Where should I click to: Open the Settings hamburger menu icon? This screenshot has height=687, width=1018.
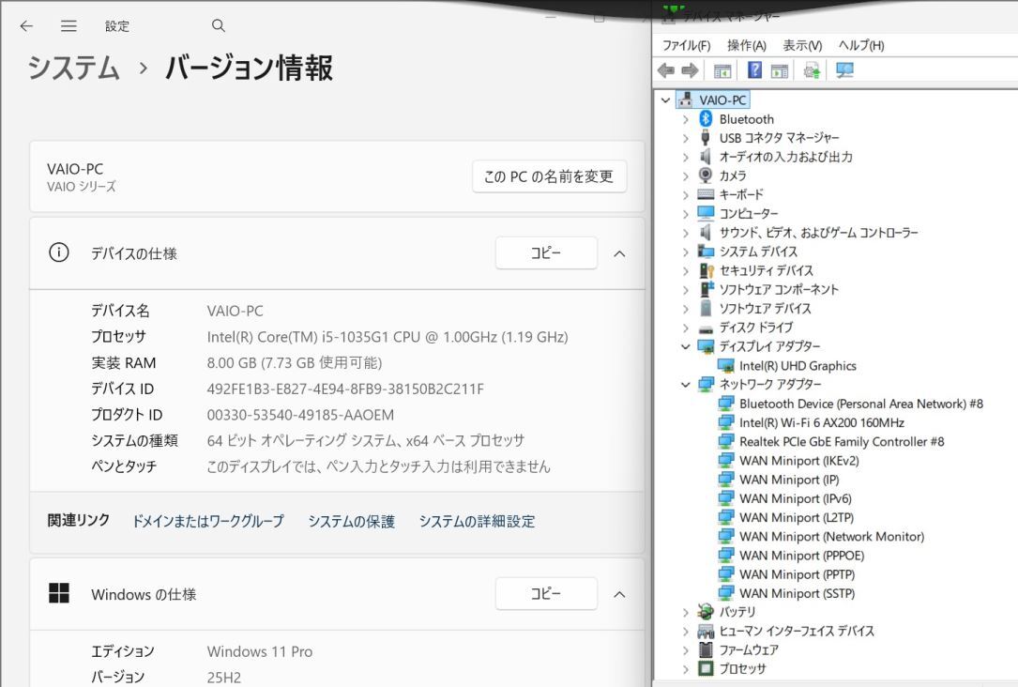[68, 26]
